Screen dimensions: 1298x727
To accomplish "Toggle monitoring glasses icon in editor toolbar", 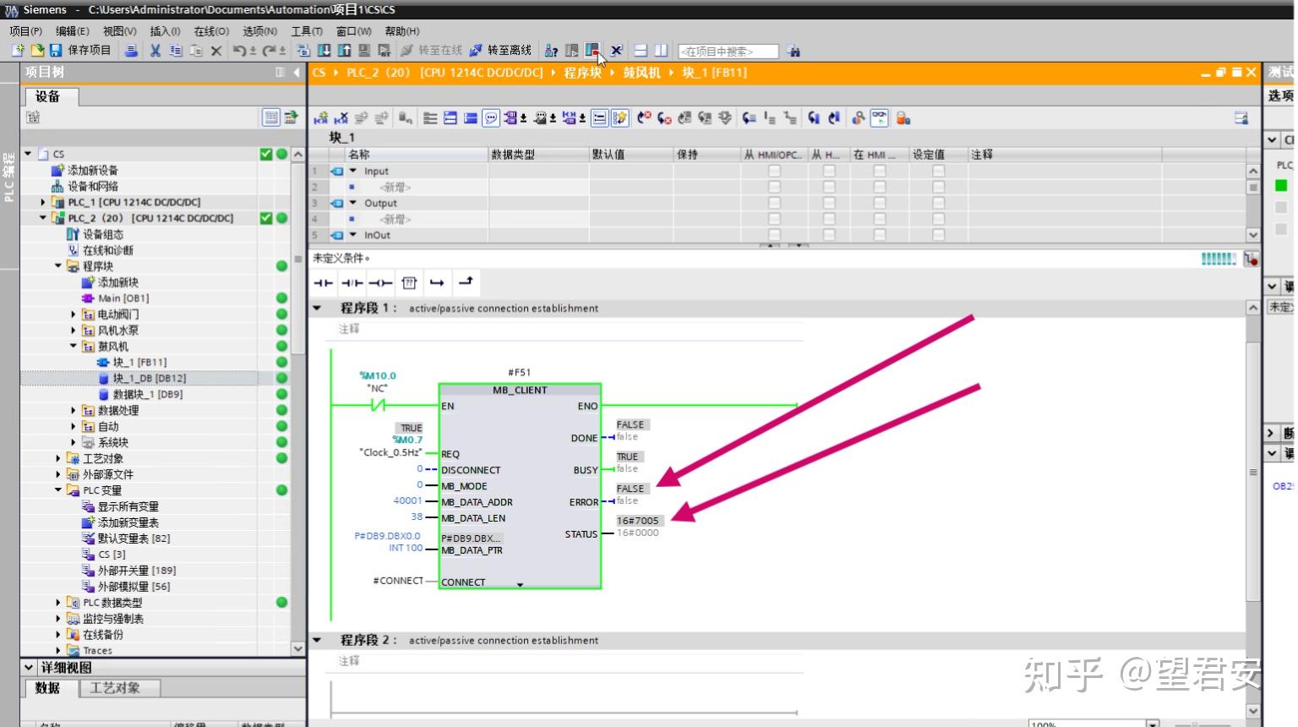I will 880,118.
